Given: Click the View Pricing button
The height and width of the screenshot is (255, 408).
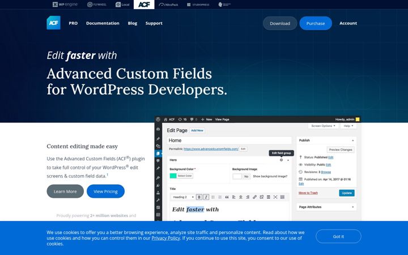Looking at the screenshot, I should point(105,192).
